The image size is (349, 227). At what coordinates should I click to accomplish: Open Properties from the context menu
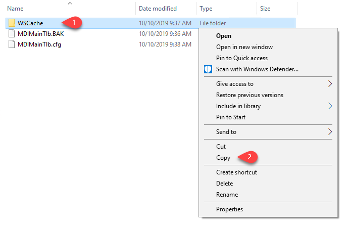click(268, 209)
